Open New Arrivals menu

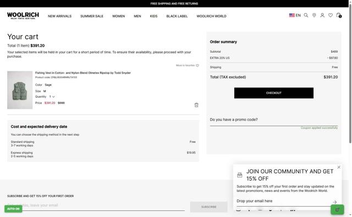(x=60, y=16)
